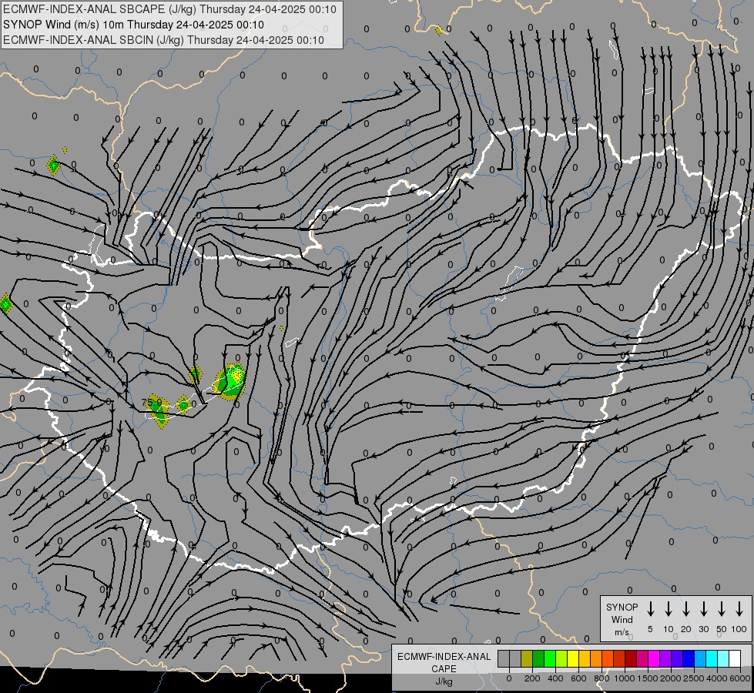Click the 200 label on CAPE scale
Viewport: 754px width, 693px height.
click(532, 678)
